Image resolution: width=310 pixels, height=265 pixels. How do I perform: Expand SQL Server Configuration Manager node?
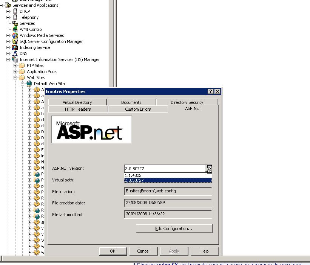[8, 41]
